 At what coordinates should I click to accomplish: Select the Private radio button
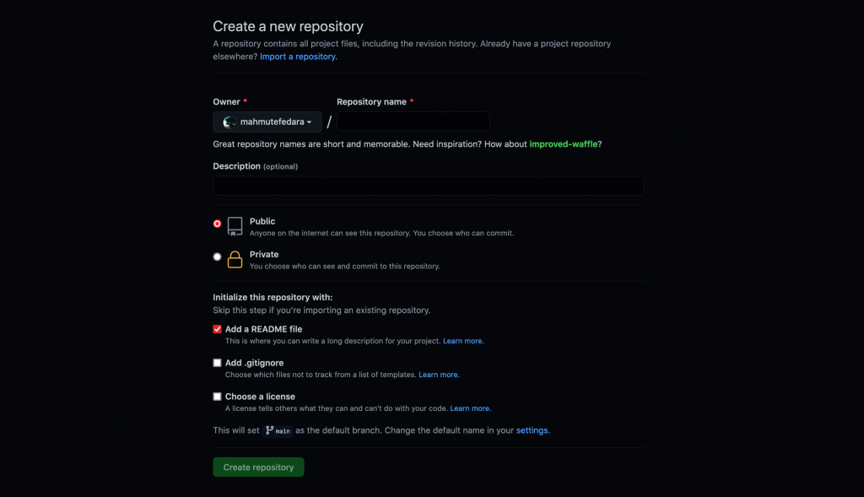(217, 257)
